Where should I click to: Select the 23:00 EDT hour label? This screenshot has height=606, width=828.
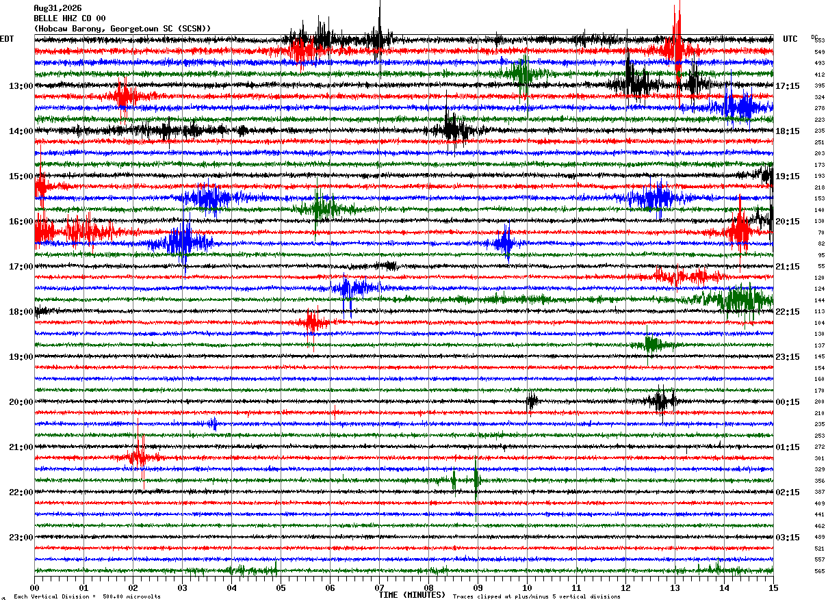click(x=21, y=538)
